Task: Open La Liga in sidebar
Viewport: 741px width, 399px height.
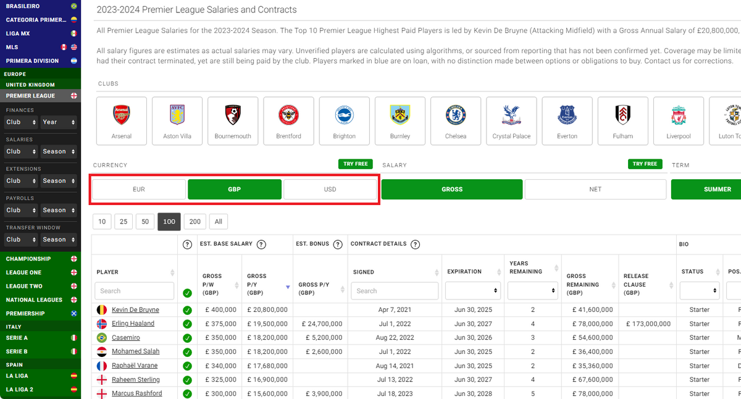Action: (40, 376)
